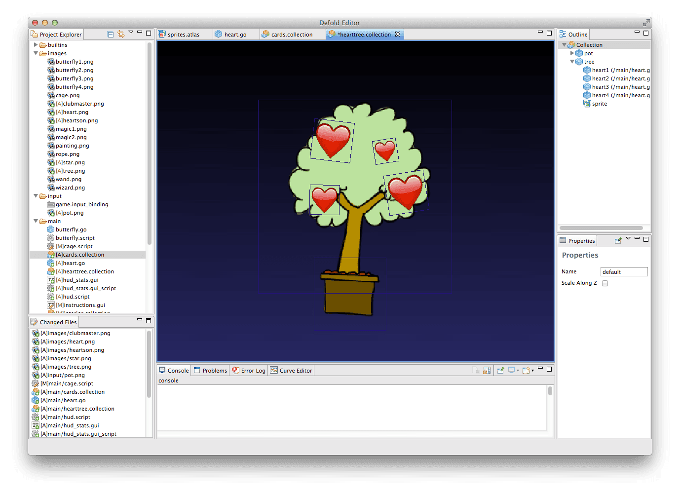Toggle the Scale Along Z checkbox
Viewport: 680px width, 494px height.
605,283
